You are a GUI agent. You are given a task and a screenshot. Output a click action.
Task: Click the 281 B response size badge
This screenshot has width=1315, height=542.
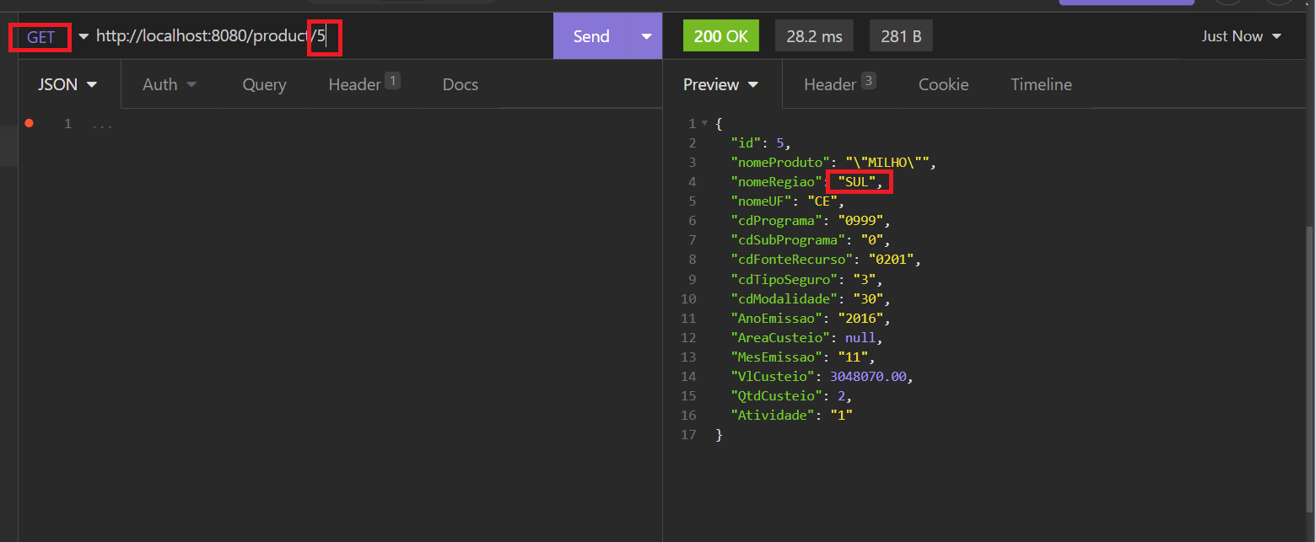tap(900, 35)
